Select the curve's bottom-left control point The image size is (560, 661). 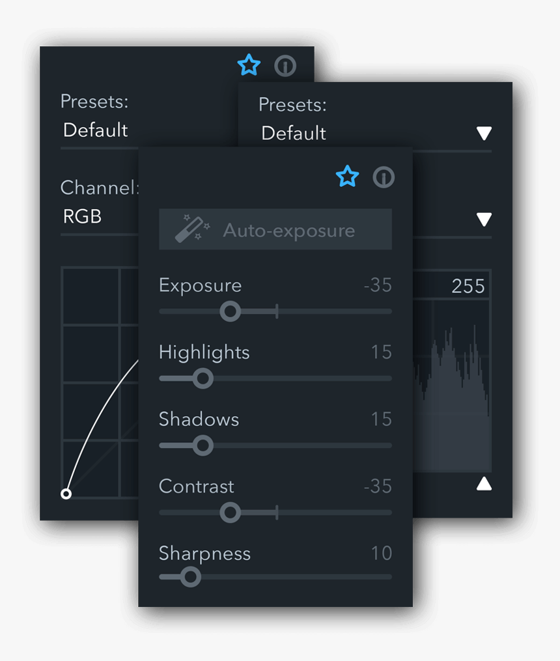tap(66, 494)
